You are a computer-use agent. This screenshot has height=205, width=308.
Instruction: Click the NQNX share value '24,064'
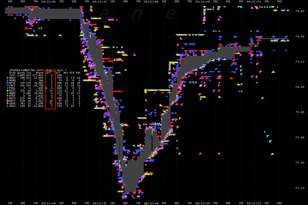click(39, 93)
